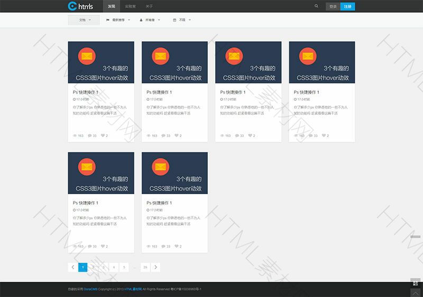Click the views eye icon on first card
The width and height of the screenshot is (423, 297).
click(75, 136)
